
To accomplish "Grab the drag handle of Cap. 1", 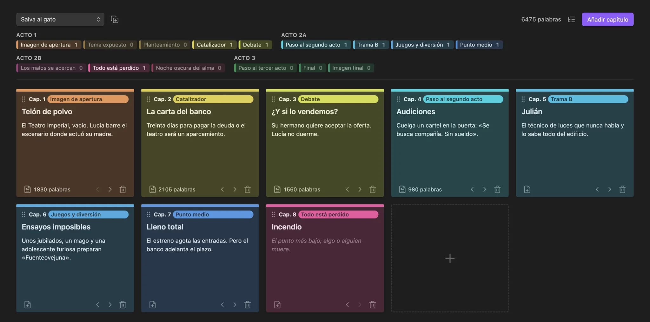I will (x=23, y=99).
